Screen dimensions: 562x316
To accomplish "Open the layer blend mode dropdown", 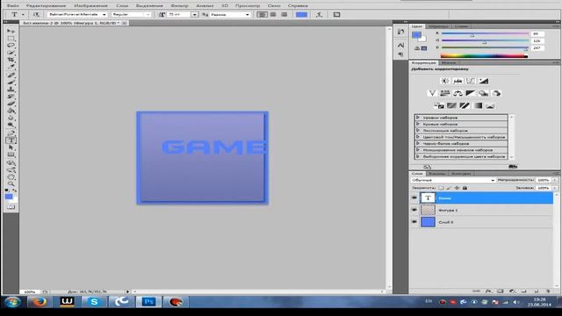I will (x=453, y=180).
